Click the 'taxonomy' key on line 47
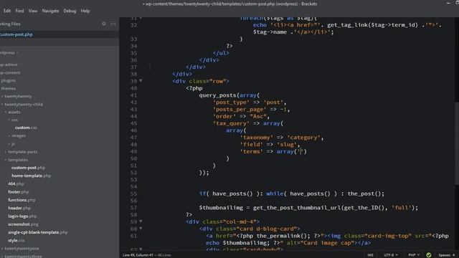The height and width of the screenshot is (258, 459). [257, 138]
